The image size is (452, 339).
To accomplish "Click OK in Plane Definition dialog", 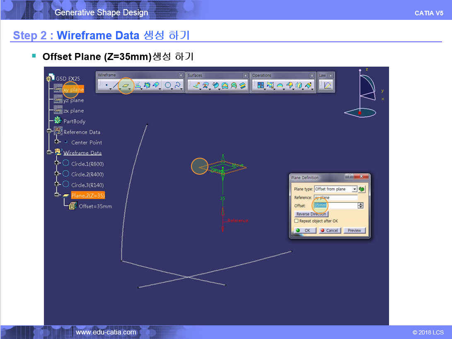I will click(x=305, y=231).
